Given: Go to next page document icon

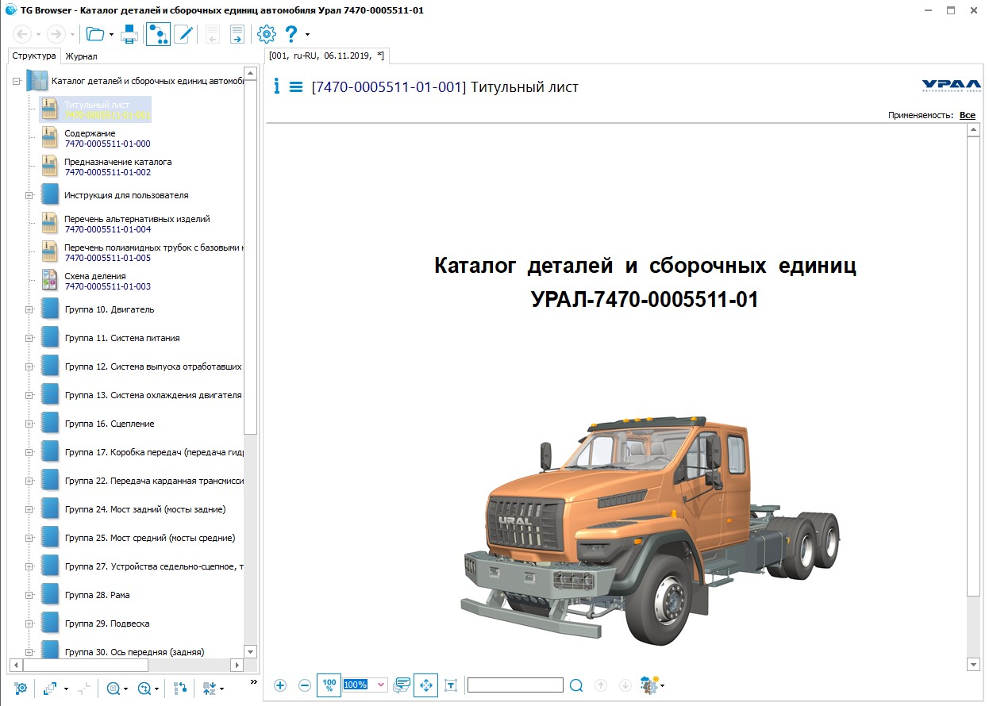Looking at the screenshot, I should [237, 34].
